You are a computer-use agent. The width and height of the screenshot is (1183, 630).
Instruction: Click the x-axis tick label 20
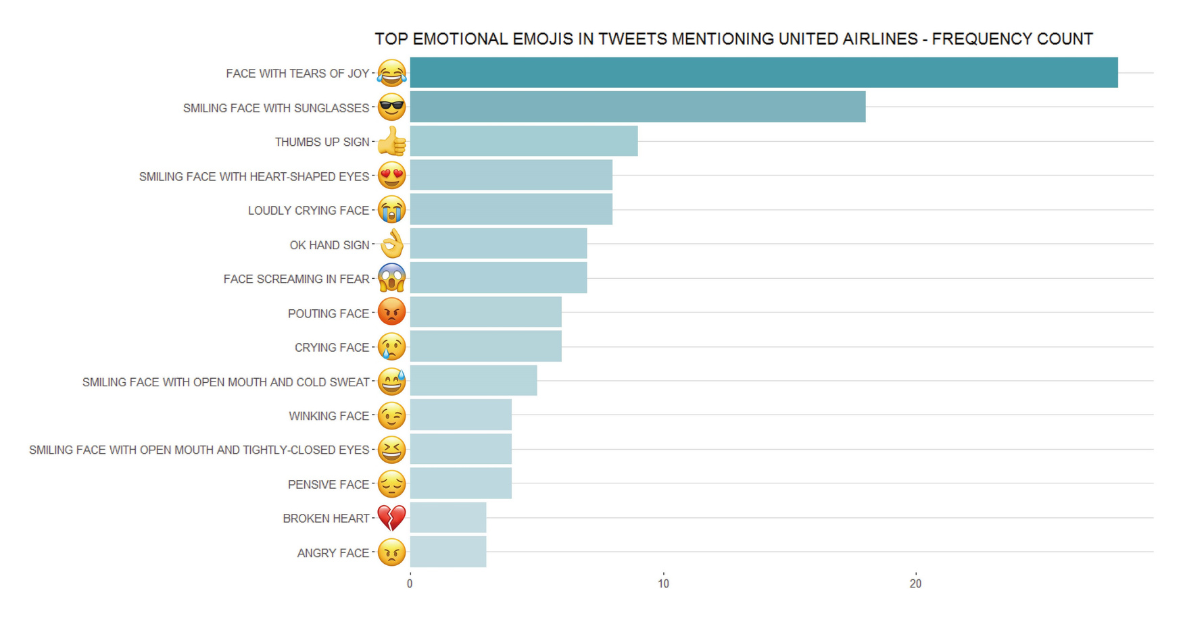[x=915, y=584]
